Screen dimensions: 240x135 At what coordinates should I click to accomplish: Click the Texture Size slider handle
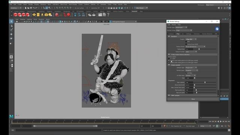[199, 49]
